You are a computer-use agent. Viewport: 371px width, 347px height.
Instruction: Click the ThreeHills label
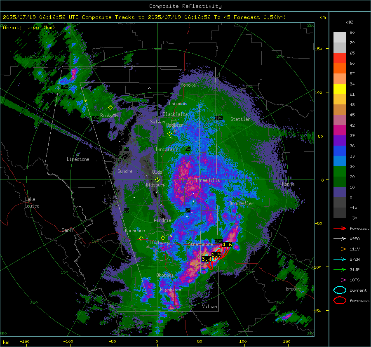tap(207, 180)
